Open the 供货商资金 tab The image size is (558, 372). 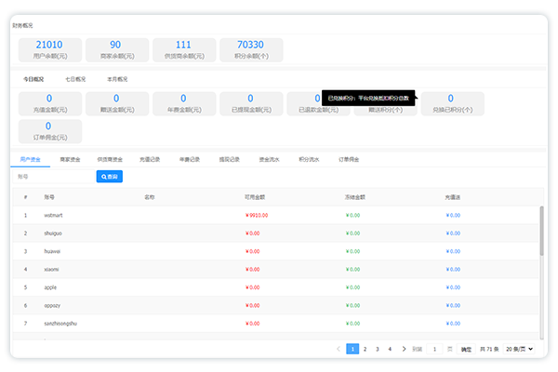click(x=110, y=159)
